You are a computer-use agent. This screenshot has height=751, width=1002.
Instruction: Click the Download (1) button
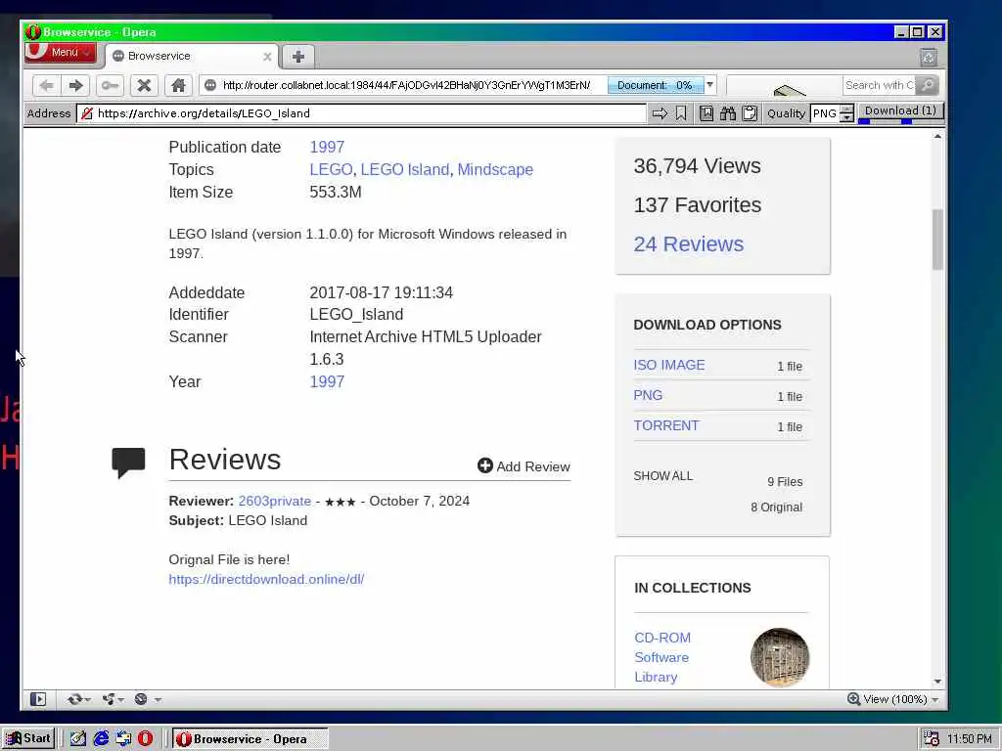tap(900, 111)
